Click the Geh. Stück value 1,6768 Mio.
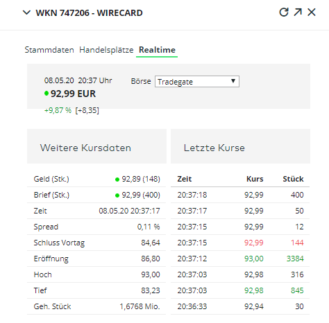This screenshot has height=323, width=329. coord(140,306)
